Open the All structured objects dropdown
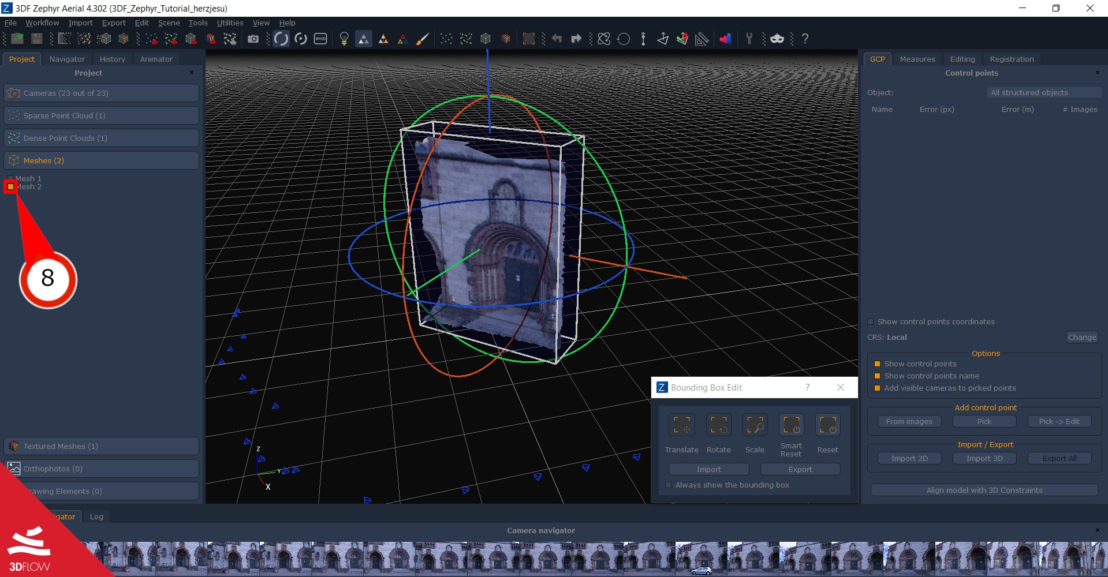This screenshot has height=577, width=1108. coord(1044,92)
